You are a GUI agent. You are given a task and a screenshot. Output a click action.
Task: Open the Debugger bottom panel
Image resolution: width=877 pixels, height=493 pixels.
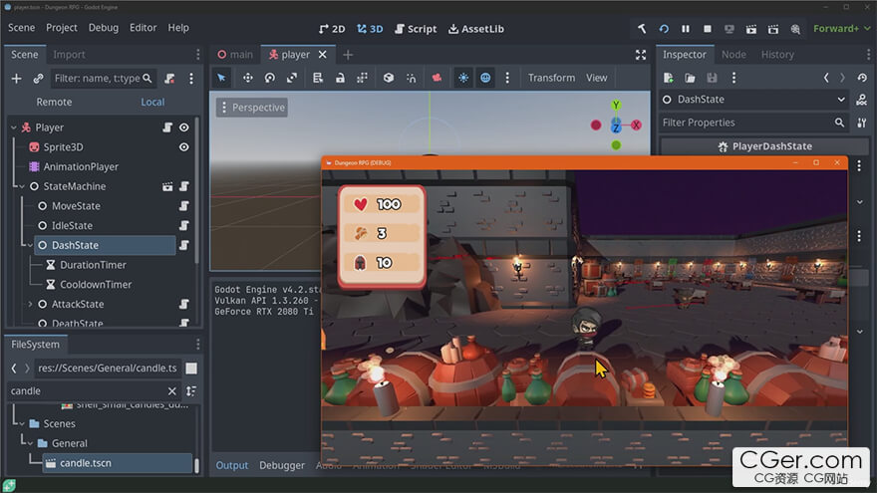tap(282, 465)
